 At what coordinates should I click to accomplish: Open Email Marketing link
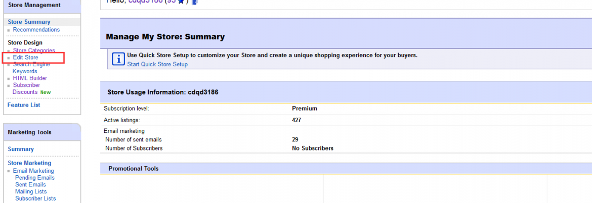pyautogui.click(x=33, y=171)
